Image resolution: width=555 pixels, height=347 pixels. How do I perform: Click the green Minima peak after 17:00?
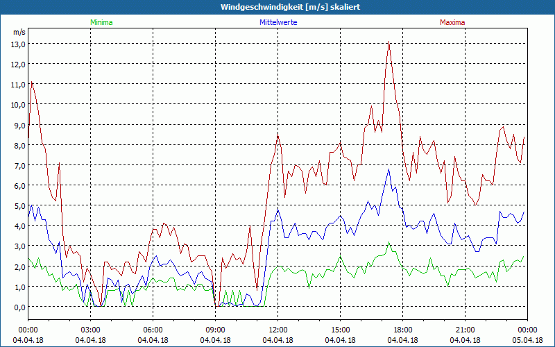click(388, 243)
